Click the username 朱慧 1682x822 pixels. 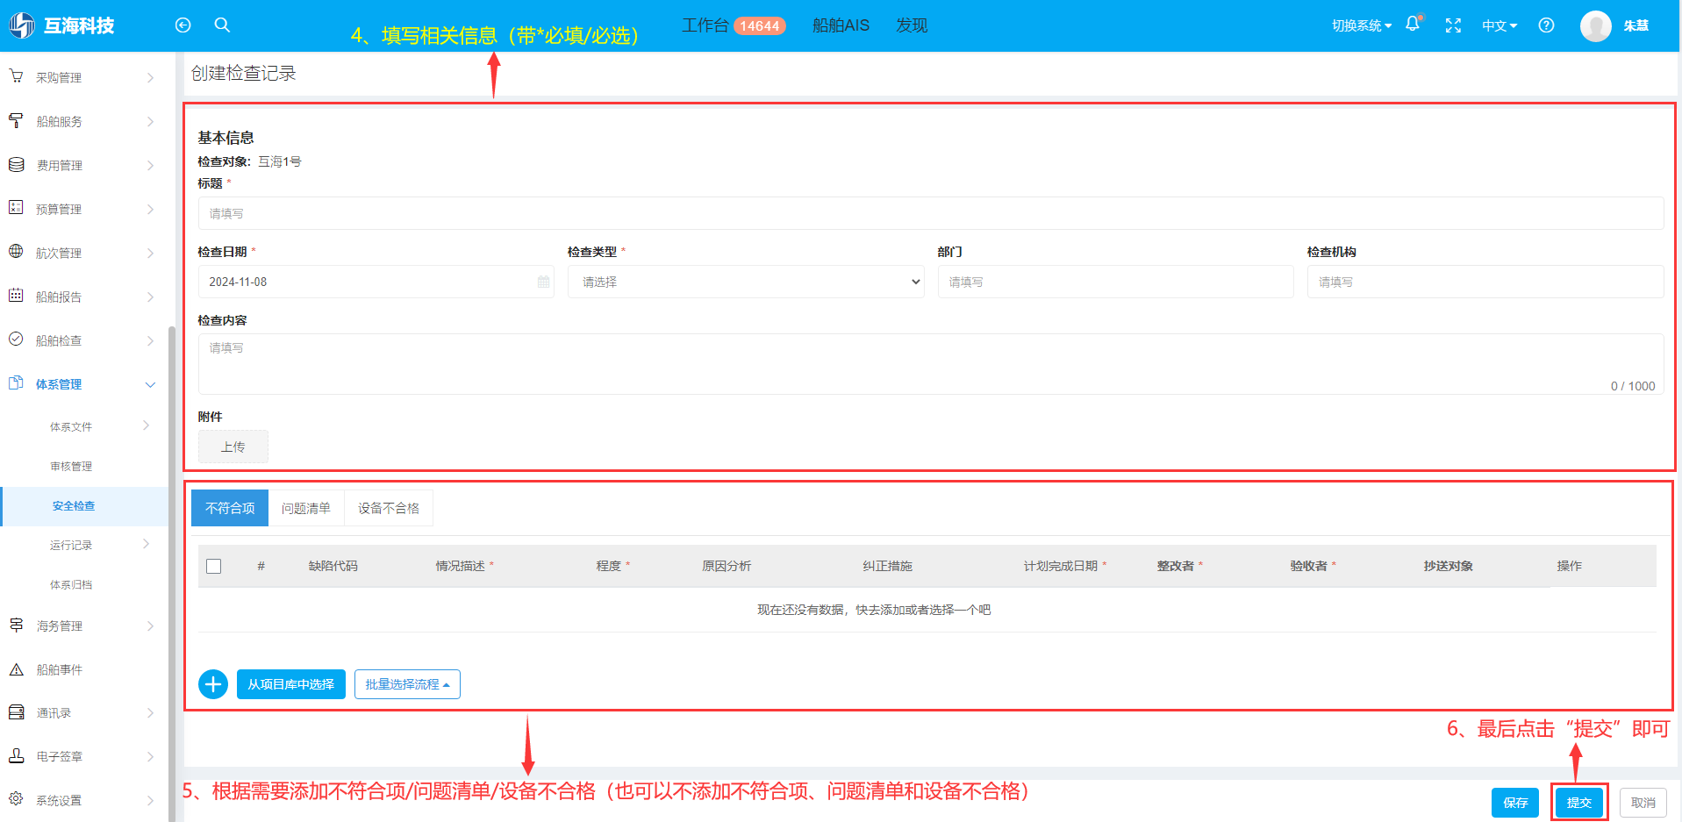[1635, 25]
